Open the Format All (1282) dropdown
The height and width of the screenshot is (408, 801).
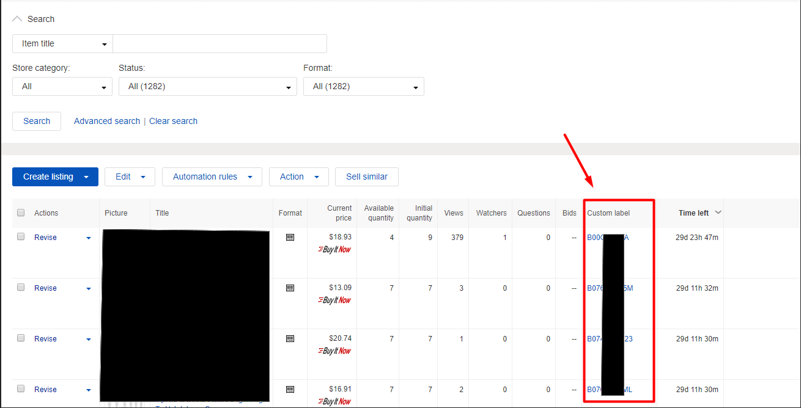click(364, 87)
